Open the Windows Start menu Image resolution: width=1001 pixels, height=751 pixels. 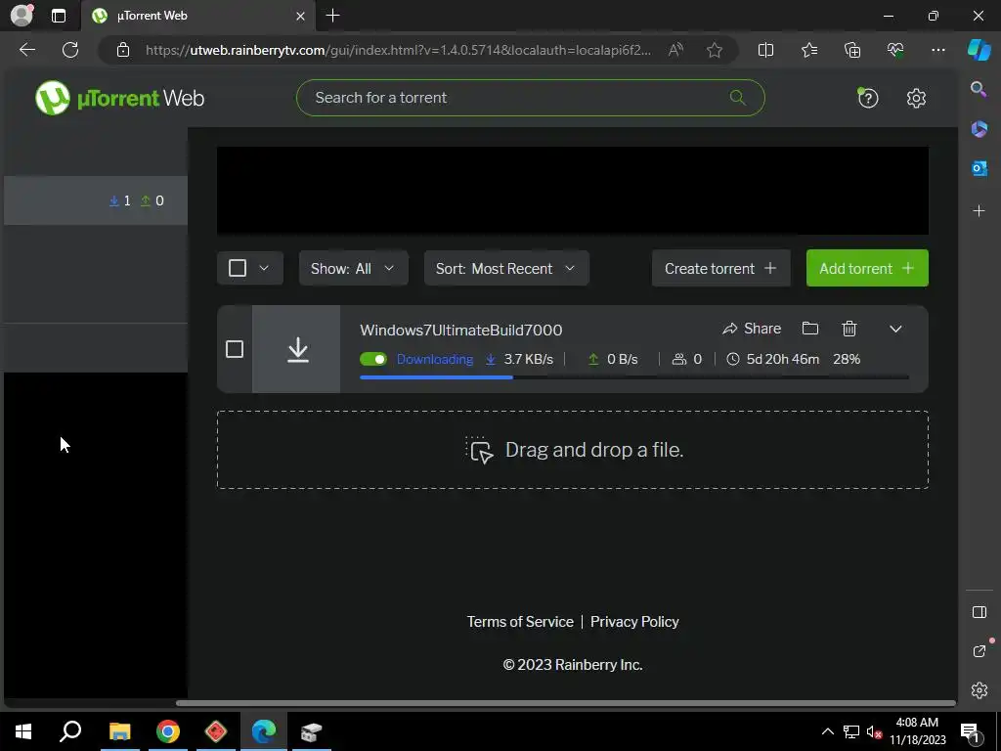tap(23, 731)
